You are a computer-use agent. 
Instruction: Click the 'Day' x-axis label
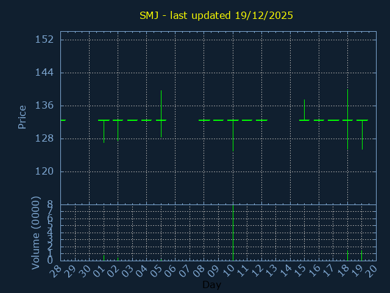coord(211,285)
